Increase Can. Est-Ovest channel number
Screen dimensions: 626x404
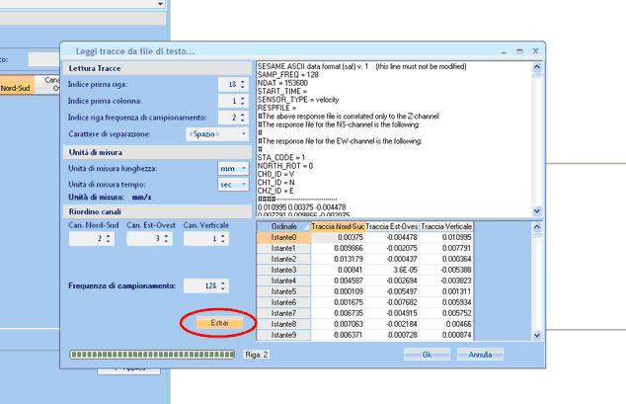coord(166,236)
